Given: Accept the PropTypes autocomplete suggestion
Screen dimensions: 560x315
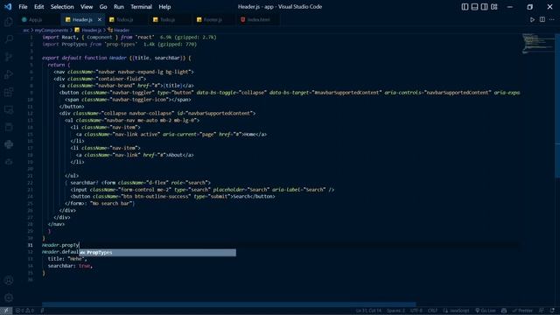Looking at the screenshot, I should 157,253.
